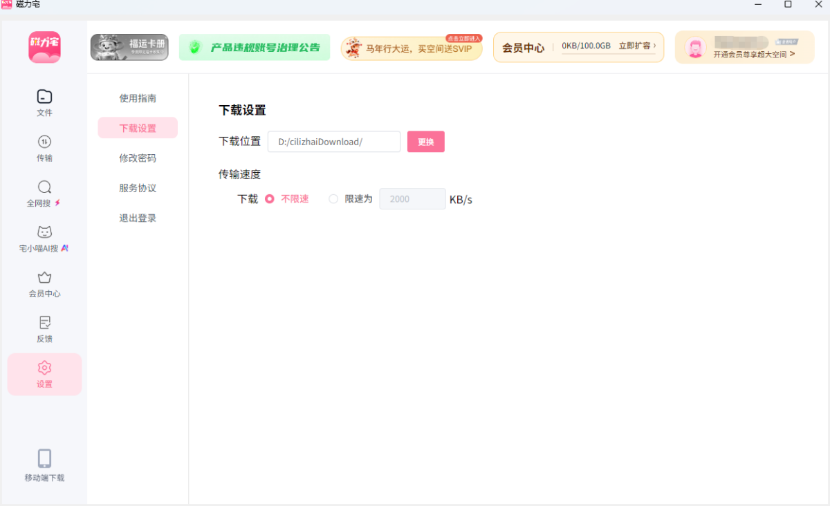Image resolution: width=830 pixels, height=506 pixels.
Task: Click the 2000 speed limit input field
Action: (x=412, y=199)
